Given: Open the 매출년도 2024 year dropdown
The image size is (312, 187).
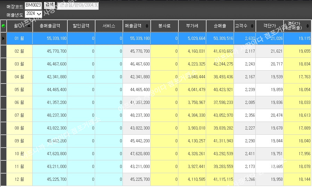Looking at the screenshot, I should 34,14.
